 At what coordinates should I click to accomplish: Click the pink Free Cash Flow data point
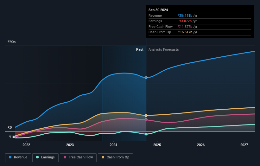[146, 120]
